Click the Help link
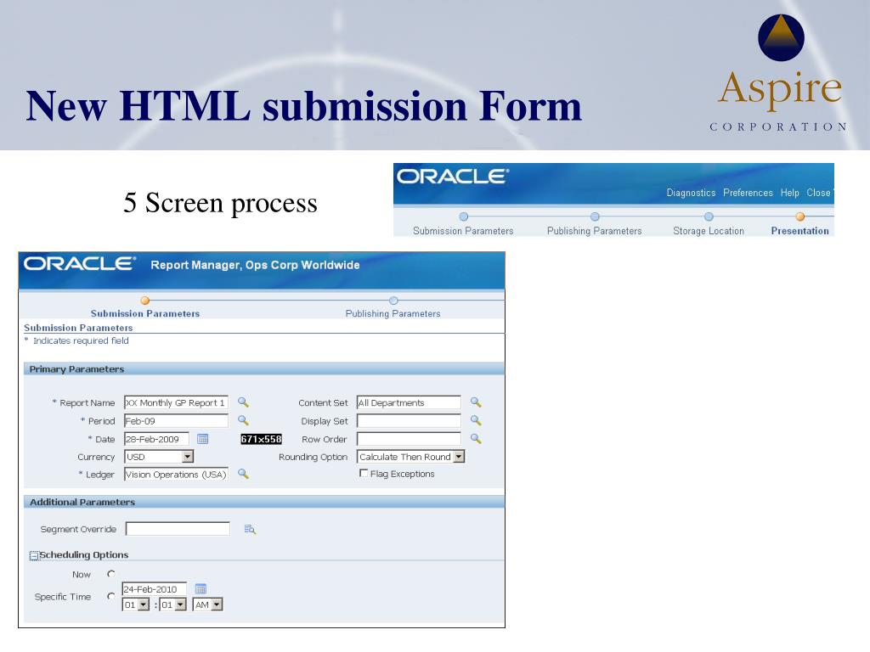Screen dimensions: 870x652 click(x=789, y=193)
